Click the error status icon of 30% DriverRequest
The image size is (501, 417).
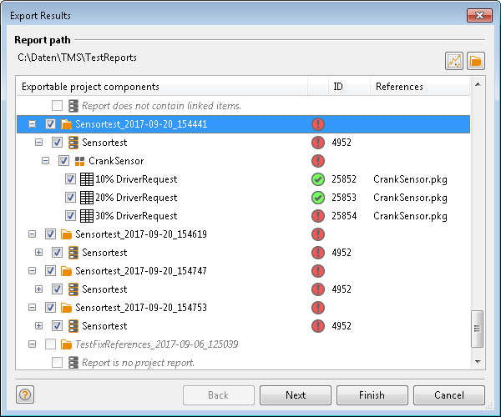[x=318, y=216]
